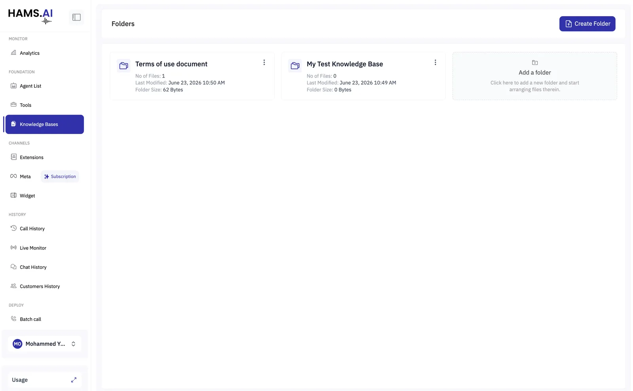The image size is (633, 391).
Task: Click the Tools briefcase icon
Action: pyautogui.click(x=13, y=105)
